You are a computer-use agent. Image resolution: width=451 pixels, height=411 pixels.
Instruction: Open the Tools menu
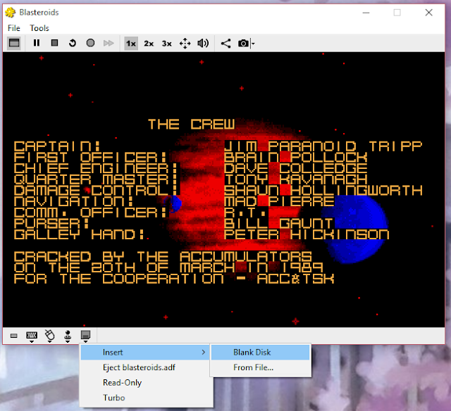click(x=39, y=28)
